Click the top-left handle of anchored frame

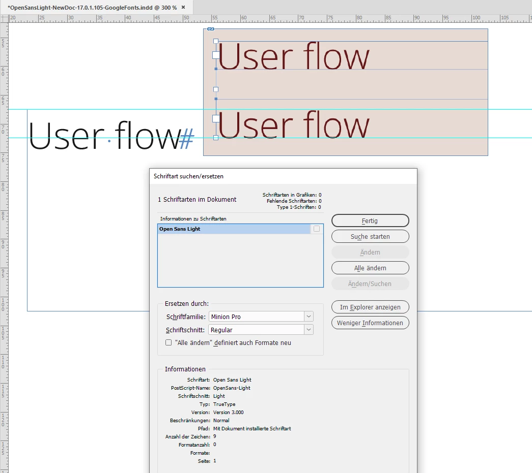point(216,41)
